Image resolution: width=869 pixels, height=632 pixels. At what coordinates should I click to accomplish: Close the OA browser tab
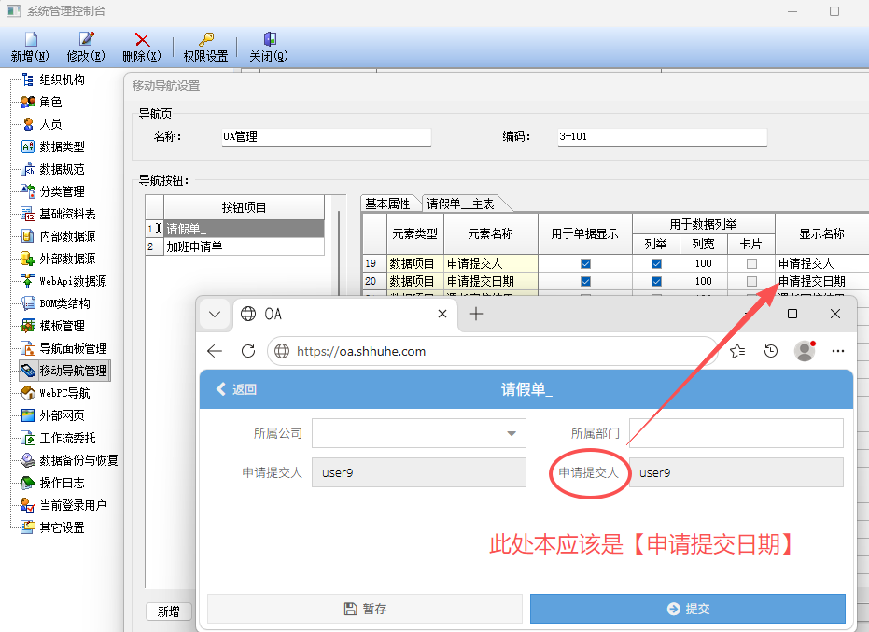tap(442, 314)
